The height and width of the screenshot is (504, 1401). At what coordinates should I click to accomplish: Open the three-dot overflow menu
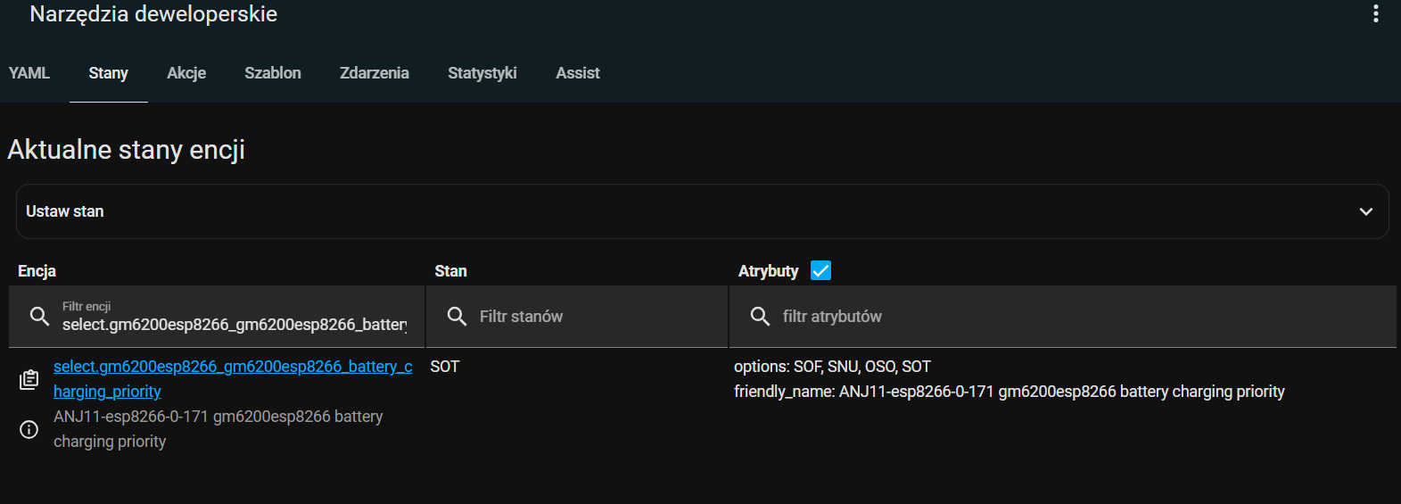(x=1375, y=13)
